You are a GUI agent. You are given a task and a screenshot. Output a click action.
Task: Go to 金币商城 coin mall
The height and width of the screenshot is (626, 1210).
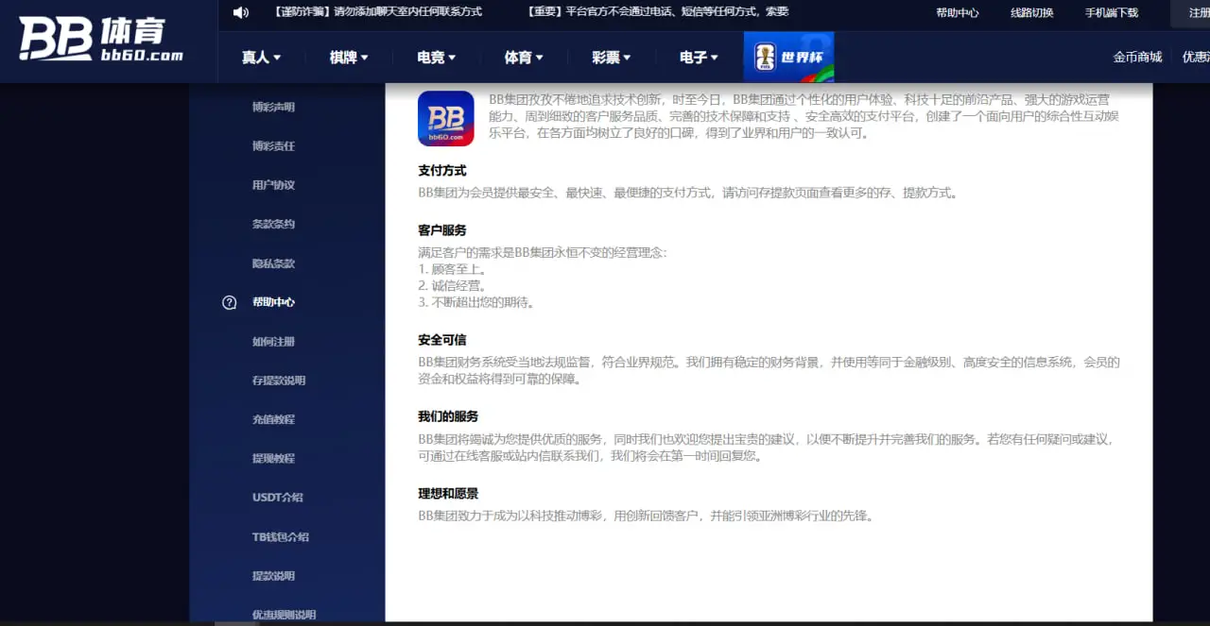tap(1137, 57)
